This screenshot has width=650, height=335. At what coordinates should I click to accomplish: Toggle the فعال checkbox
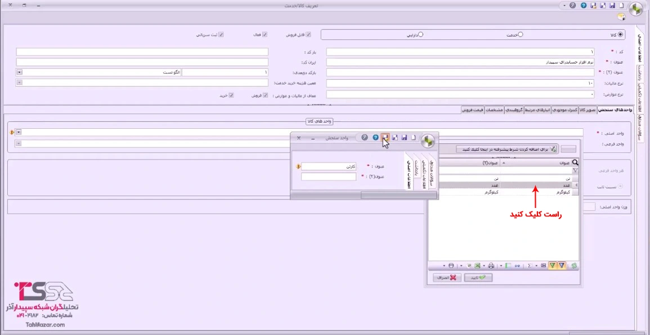[x=265, y=35]
